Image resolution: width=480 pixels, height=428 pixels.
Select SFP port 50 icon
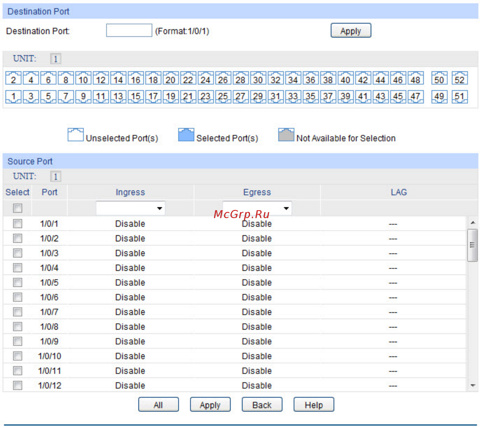[439, 78]
